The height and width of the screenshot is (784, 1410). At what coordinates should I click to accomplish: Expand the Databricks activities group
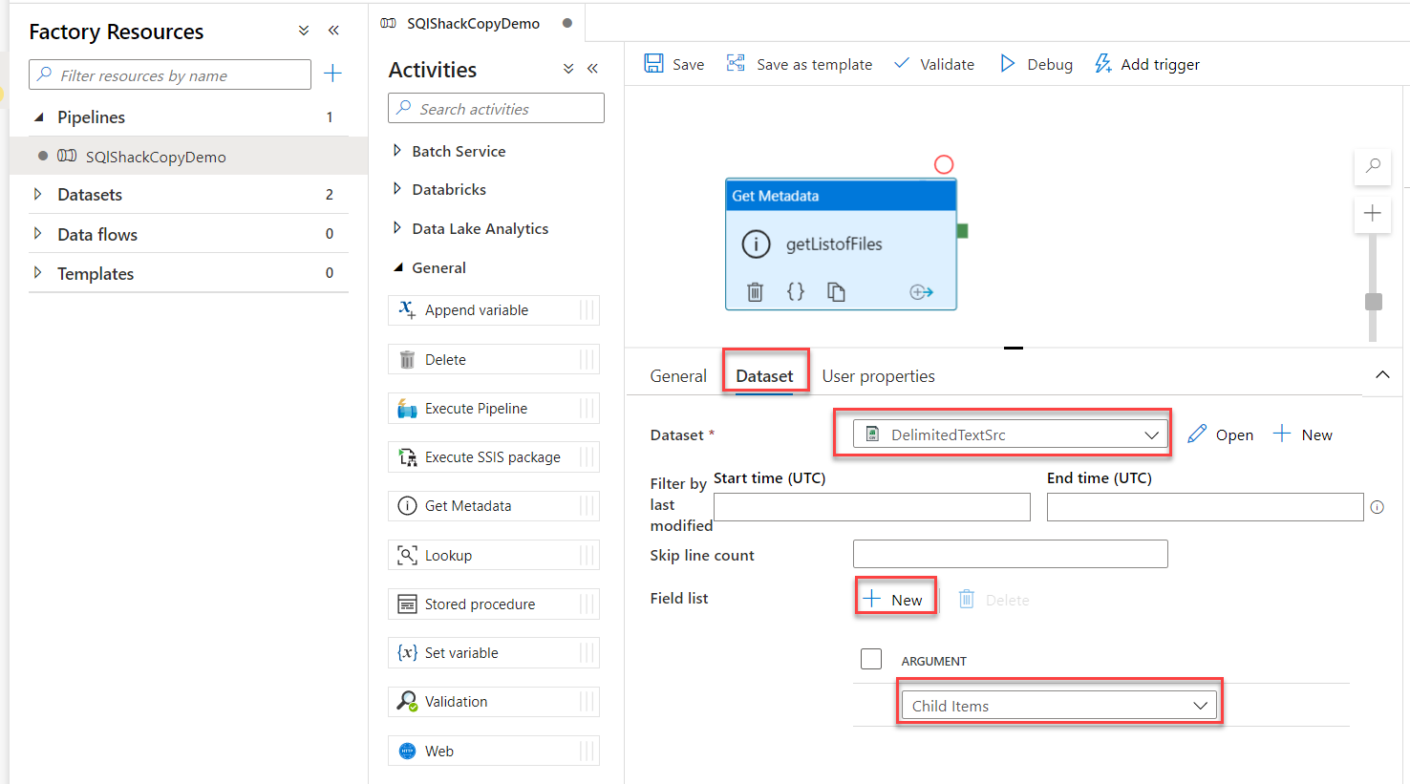tap(397, 189)
